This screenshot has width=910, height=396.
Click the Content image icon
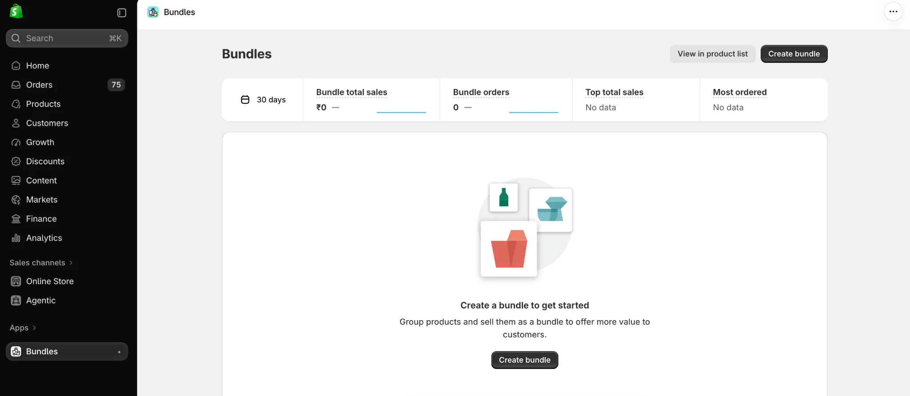point(16,180)
